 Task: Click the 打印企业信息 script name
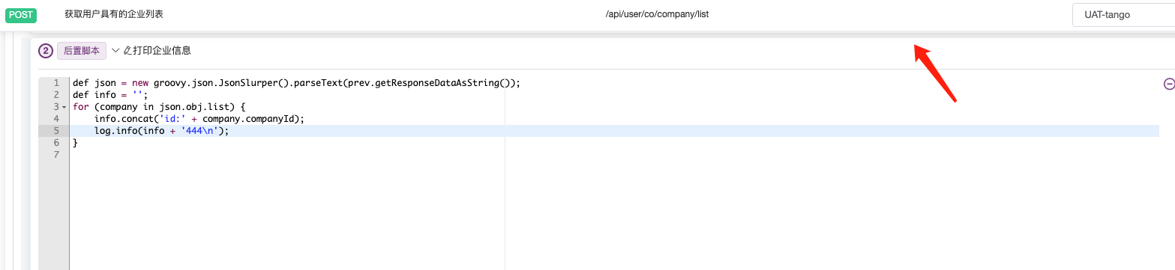coord(162,51)
